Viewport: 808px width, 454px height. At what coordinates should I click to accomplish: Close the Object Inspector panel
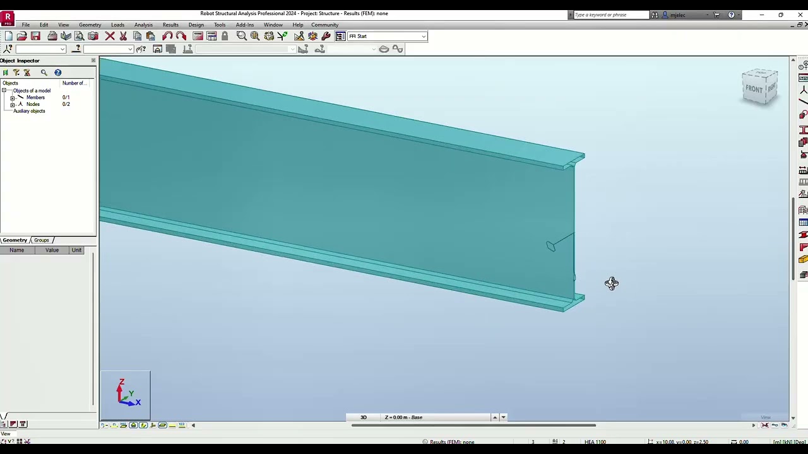click(x=93, y=61)
